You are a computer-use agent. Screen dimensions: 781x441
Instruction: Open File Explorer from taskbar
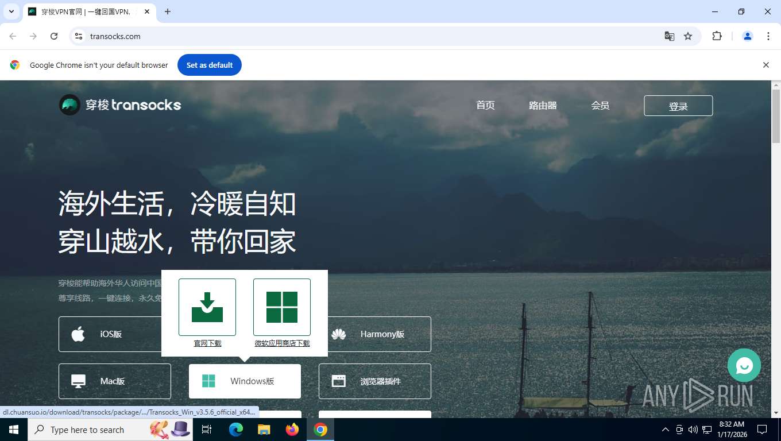click(x=264, y=430)
